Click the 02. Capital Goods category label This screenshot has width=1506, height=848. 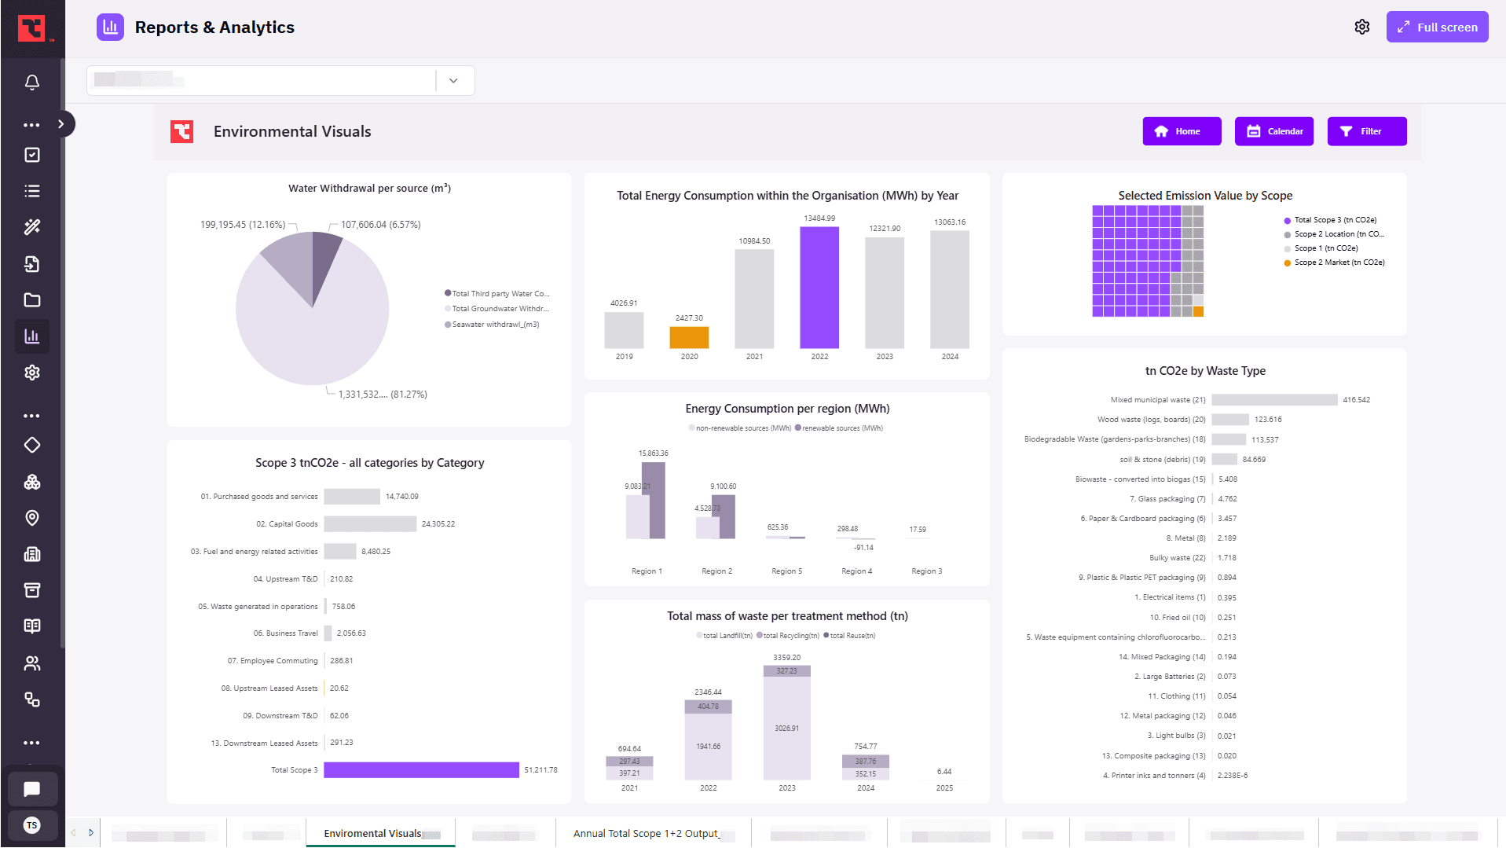pyautogui.click(x=287, y=524)
